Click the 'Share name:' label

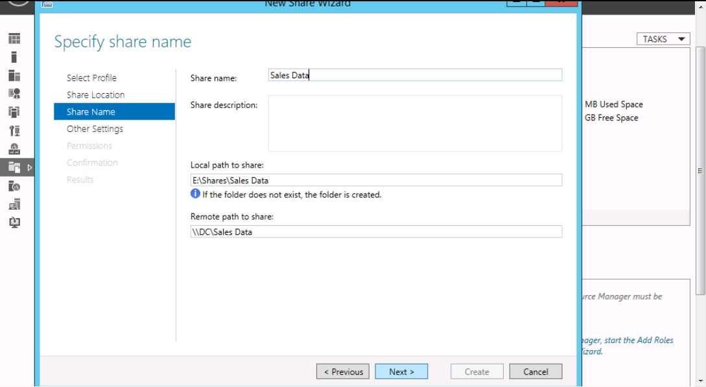213,78
